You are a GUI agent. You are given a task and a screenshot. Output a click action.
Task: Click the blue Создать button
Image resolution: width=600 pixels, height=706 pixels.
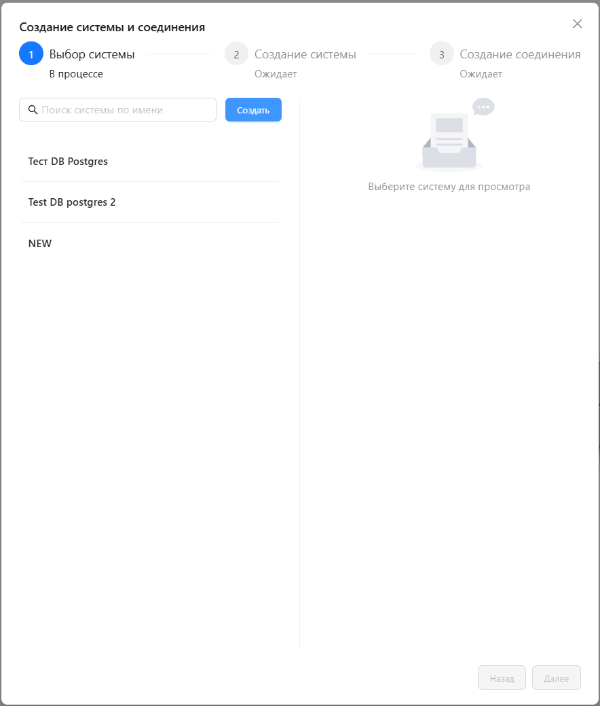click(x=253, y=110)
